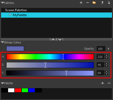
Task: Click on the Value brightness slider
Action: 50,73
